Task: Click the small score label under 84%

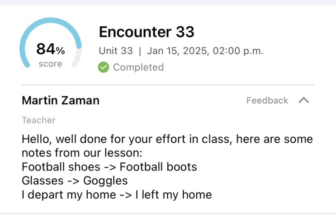Action: (x=50, y=64)
